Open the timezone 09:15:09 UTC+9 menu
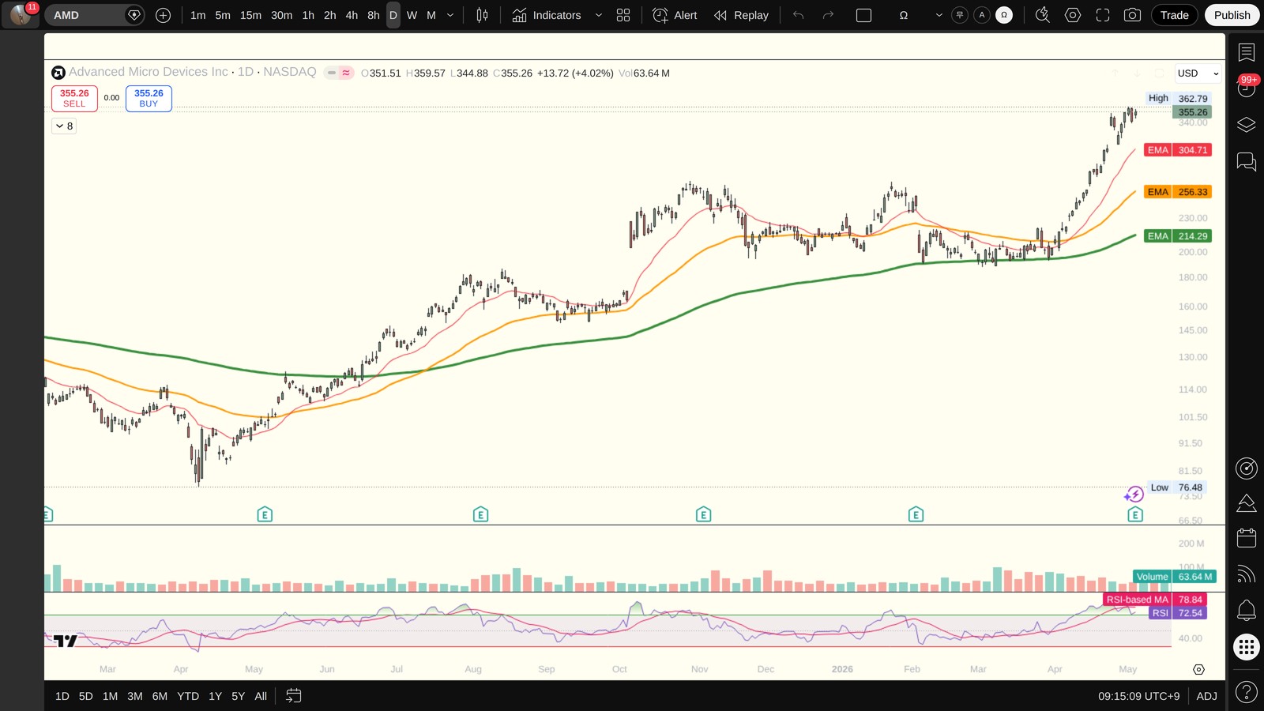The image size is (1264, 711). point(1138,696)
